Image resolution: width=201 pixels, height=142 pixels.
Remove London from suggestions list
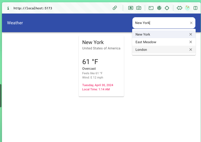pos(191,50)
